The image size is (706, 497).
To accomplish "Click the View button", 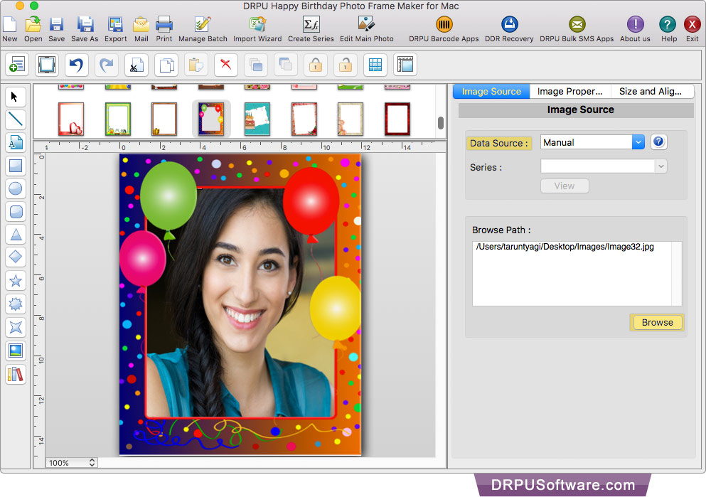I will click(565, 186).
